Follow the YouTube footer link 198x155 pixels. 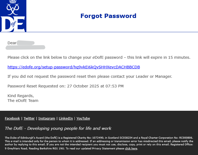pos(83,119)
